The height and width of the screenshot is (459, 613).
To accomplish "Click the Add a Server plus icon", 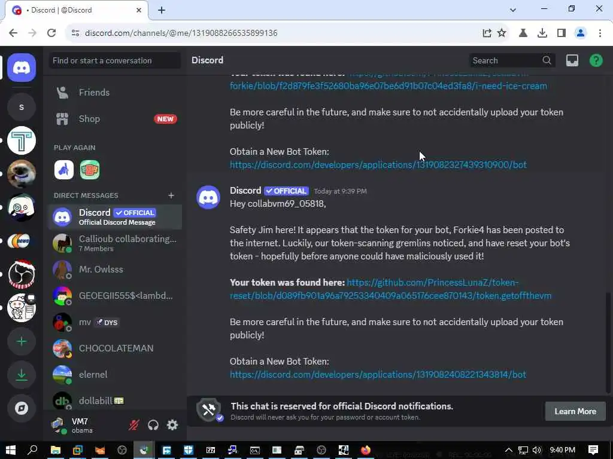I will (x=22, y=341).
